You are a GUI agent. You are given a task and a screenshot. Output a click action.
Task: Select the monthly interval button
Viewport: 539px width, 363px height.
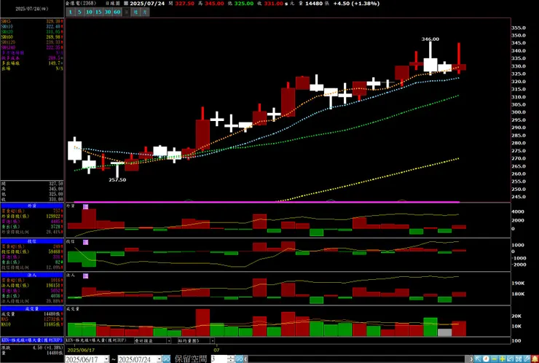tap(145, 12)
